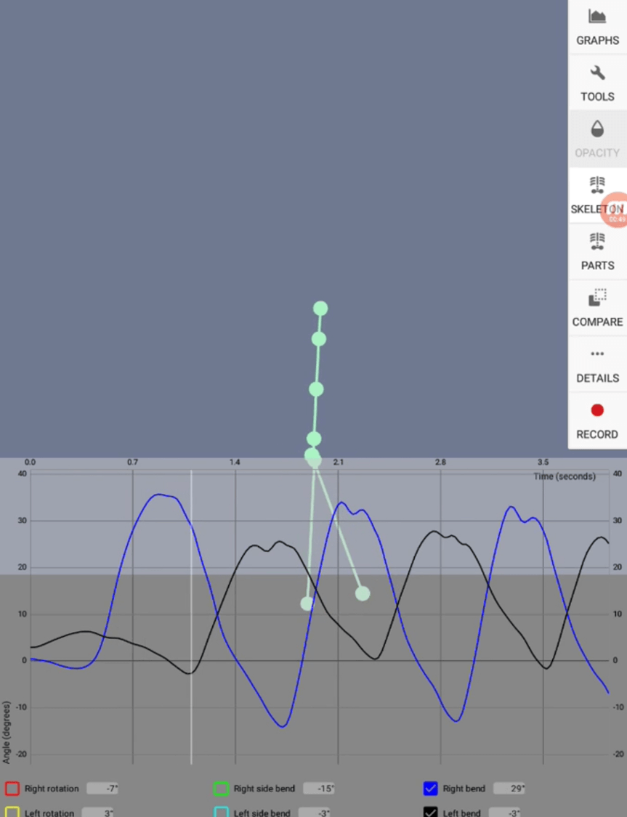
Task: Open the Parts view
Action: pyautogui.click(x=597, y=251)
